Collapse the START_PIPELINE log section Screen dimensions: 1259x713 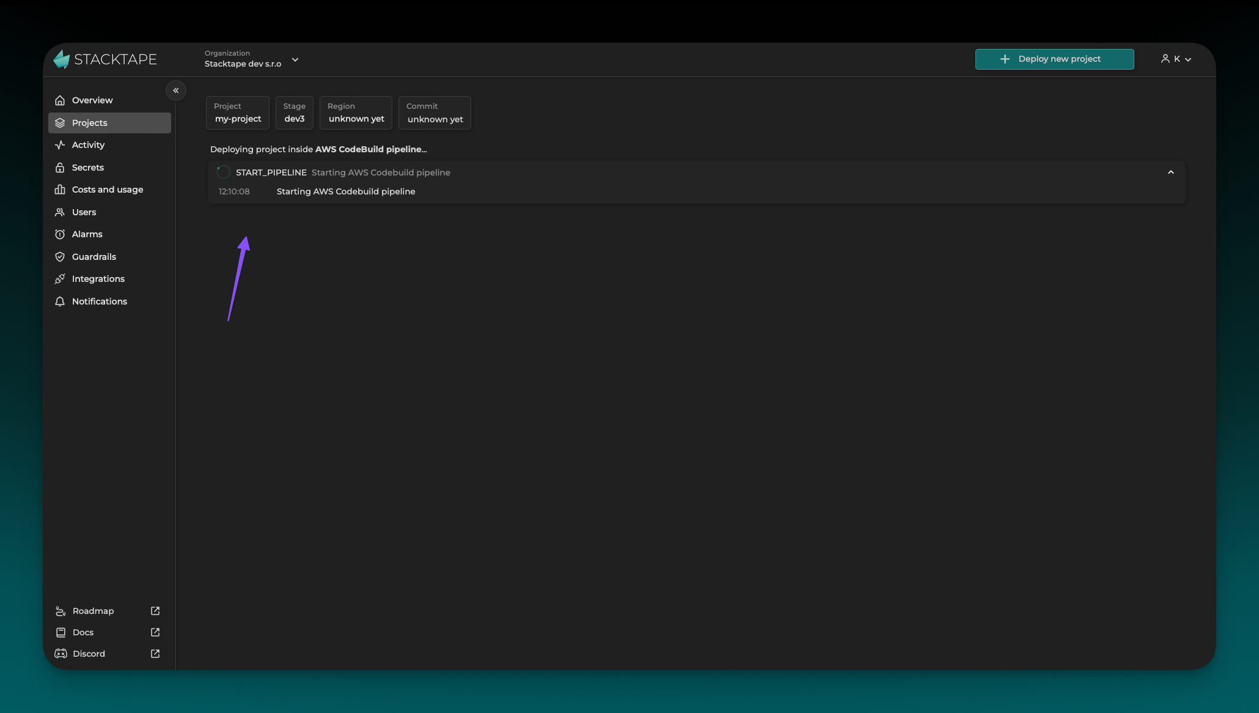(1171, 172)
